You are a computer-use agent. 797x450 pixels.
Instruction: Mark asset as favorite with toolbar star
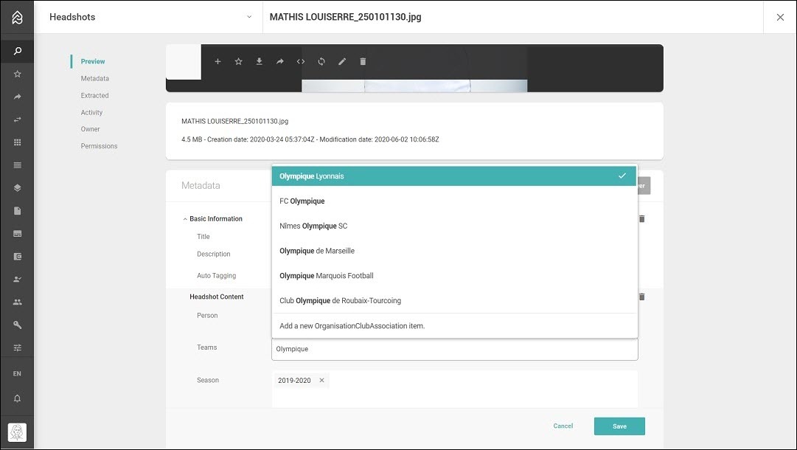coord(238,61)
